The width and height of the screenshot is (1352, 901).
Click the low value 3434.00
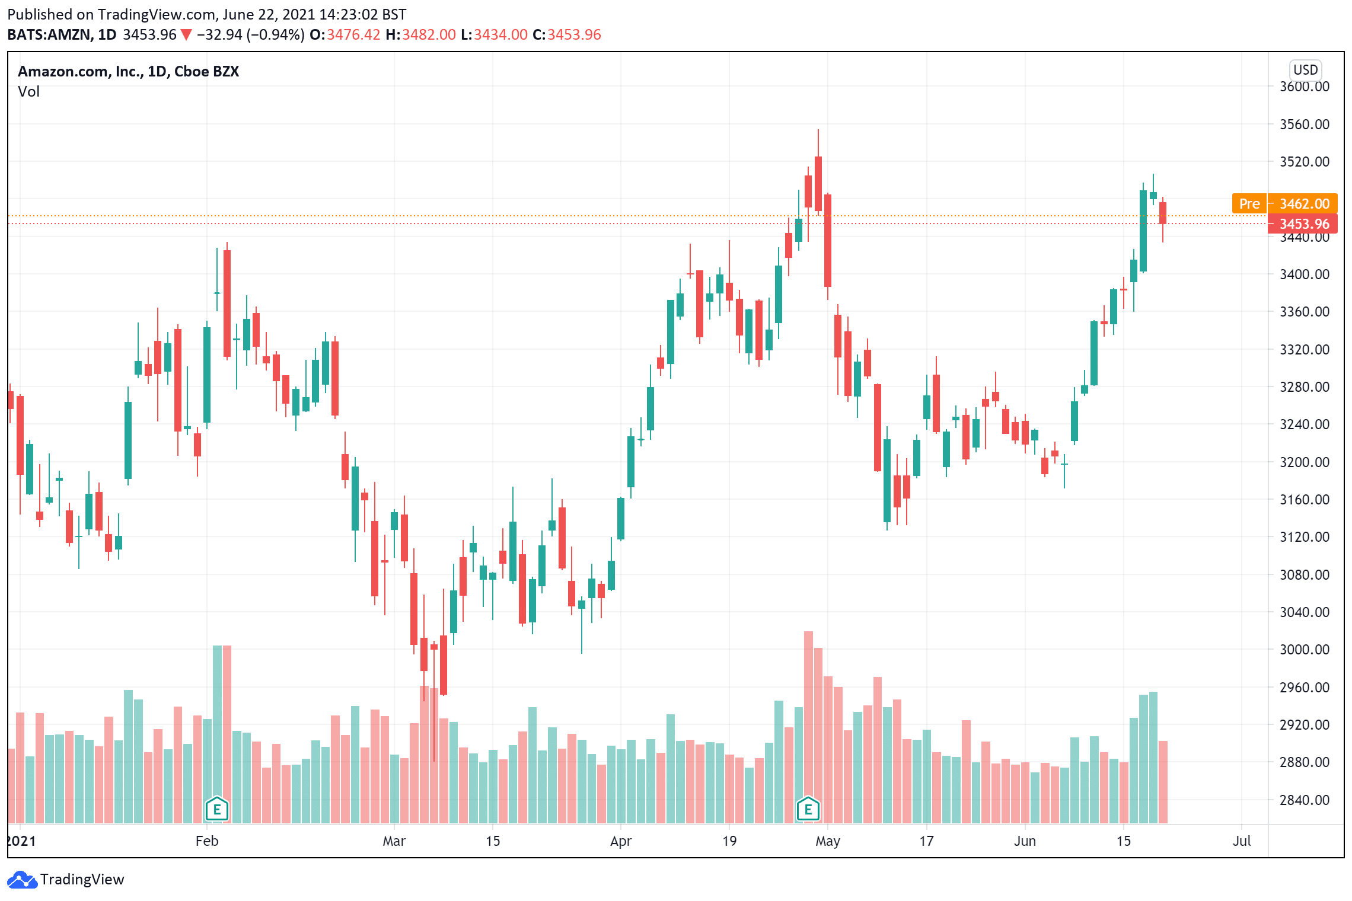[x=500, y=34]
